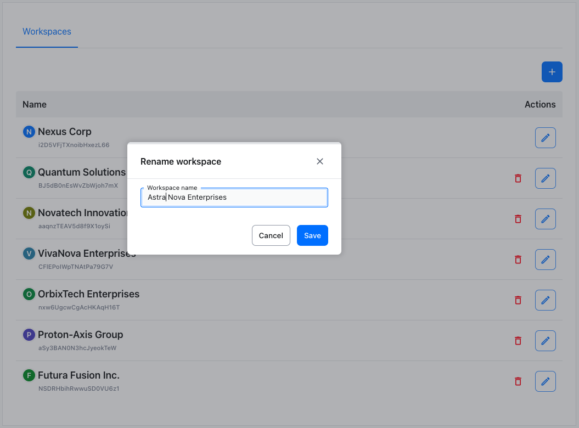Click the Name column header
The height and width of the screenshot is (428, 579).
[x=35, y=104]
